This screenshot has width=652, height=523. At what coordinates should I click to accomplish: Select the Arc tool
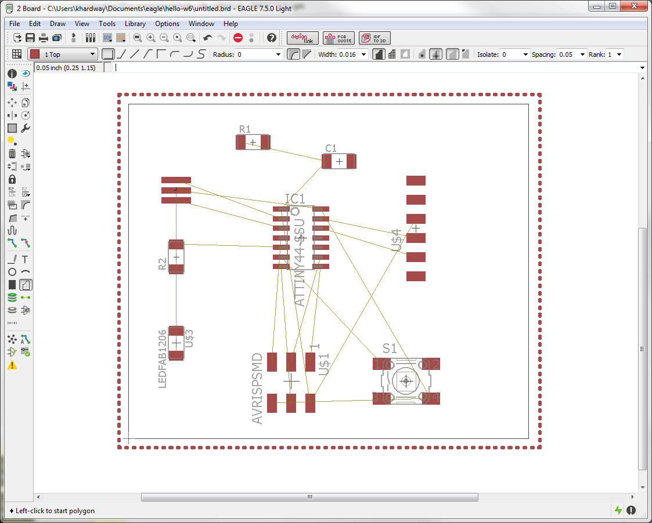(x=26, y=272)
